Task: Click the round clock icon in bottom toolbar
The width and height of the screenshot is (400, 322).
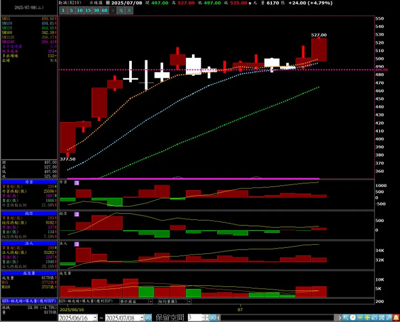Action: click(352, 318)
